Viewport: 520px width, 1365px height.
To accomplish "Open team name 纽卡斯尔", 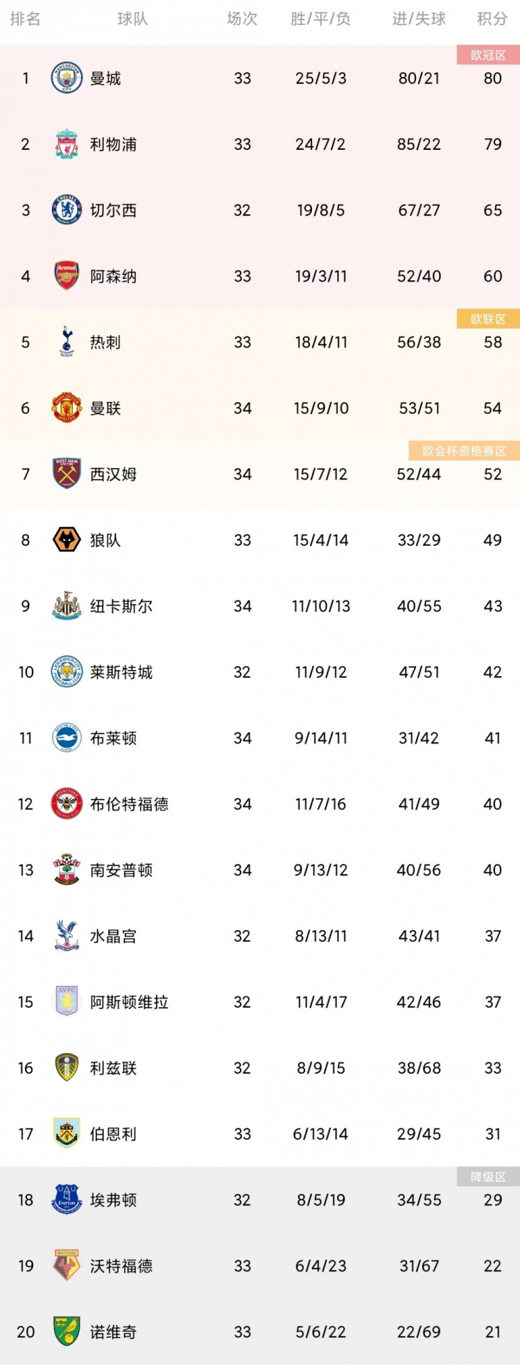I will [x=121, y=606].
